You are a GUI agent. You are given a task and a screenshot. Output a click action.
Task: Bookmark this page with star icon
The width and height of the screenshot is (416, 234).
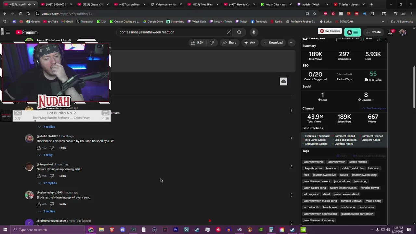[x=314, y=14]
